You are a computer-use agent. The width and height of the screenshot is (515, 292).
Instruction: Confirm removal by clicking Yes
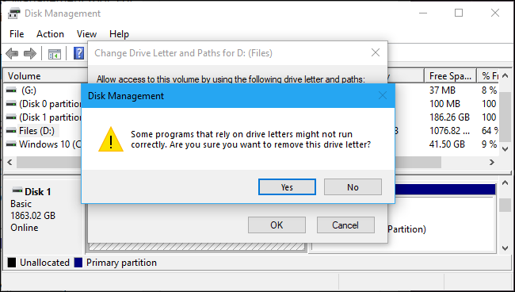pos(287,187)
